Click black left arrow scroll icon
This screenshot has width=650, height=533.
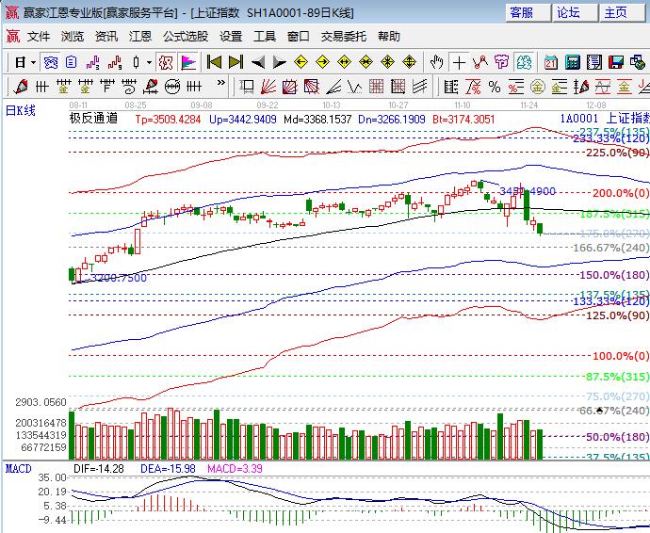(x=258, y=62)
